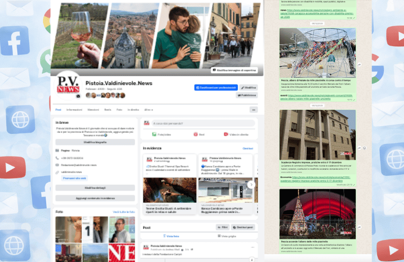
Task: Open photo thumbnail of man with glasses
Action: click(122, 229)
